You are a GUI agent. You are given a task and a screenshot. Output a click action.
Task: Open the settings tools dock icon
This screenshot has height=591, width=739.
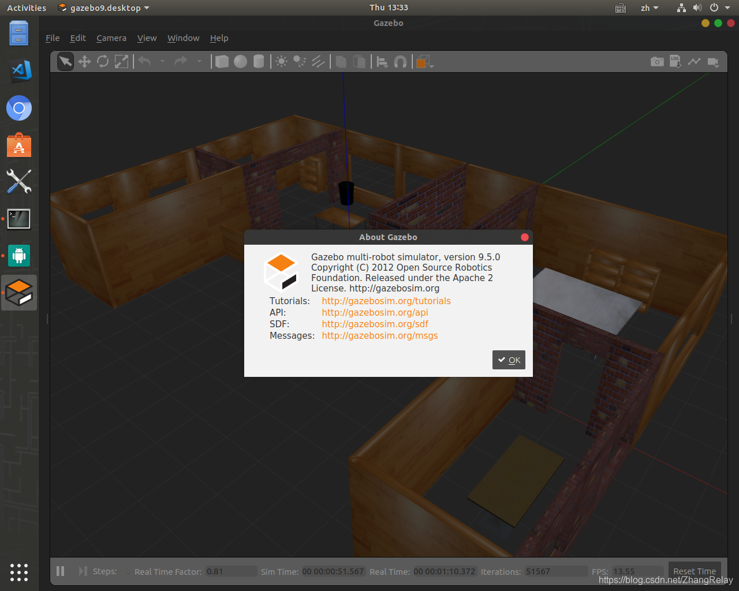click(19, 181)
